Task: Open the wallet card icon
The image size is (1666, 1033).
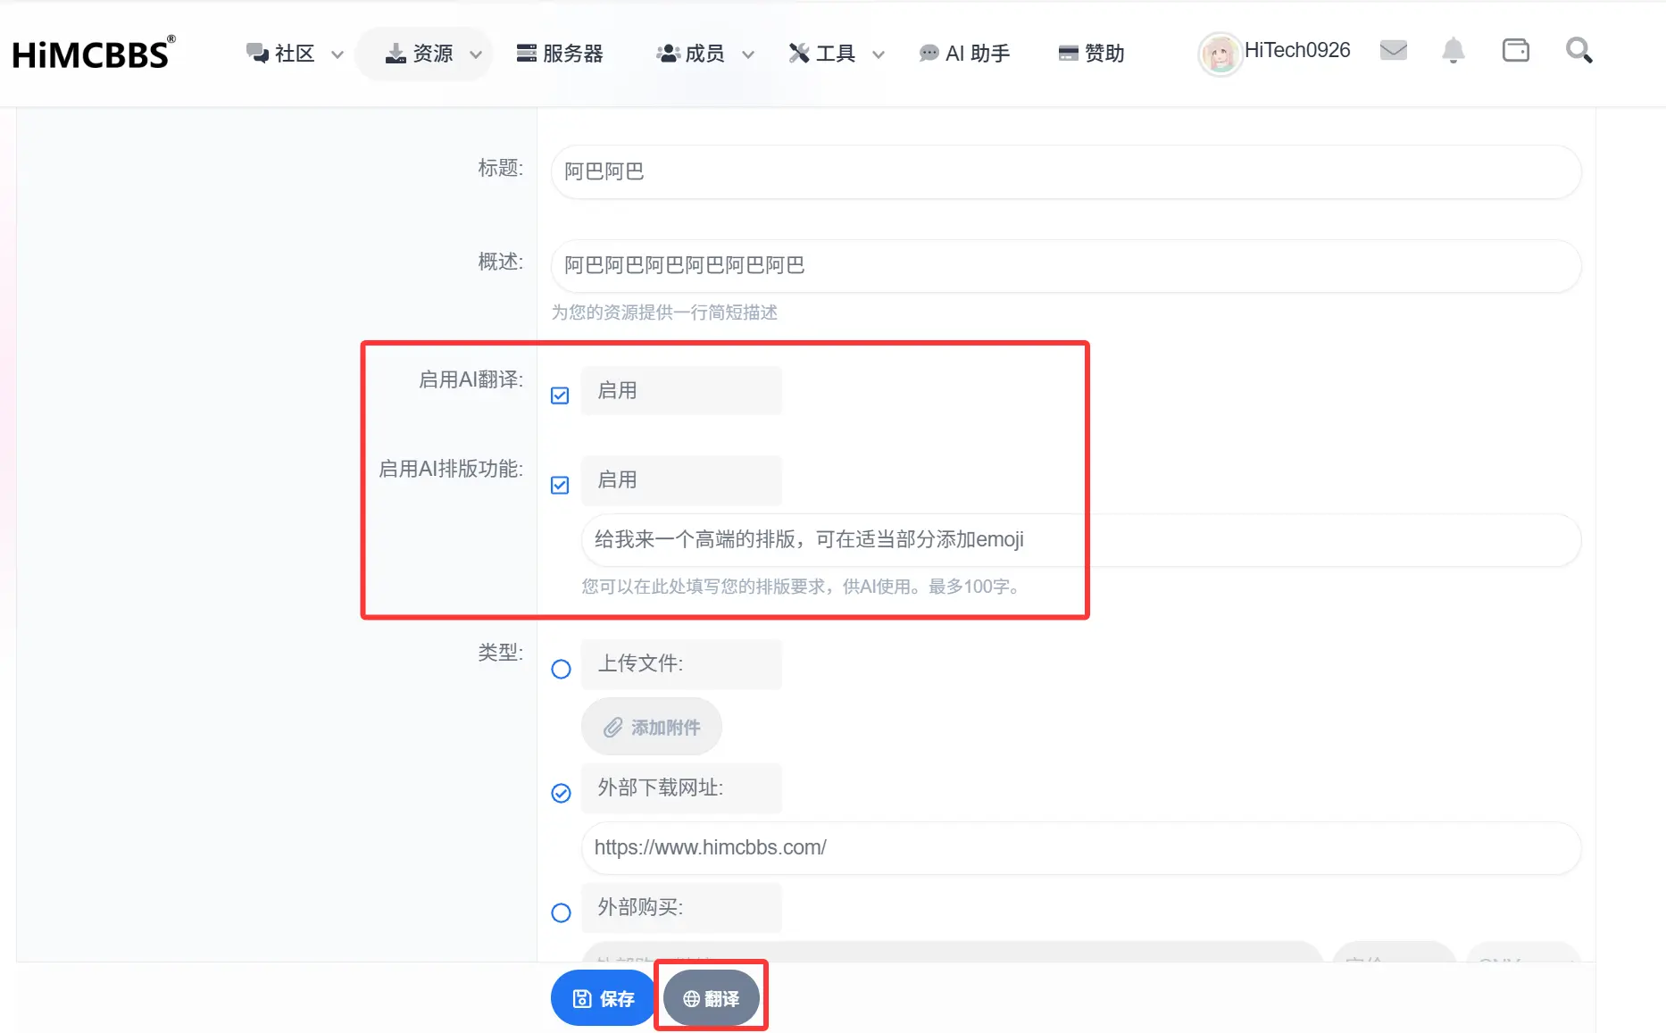Action: (1516, 51)
